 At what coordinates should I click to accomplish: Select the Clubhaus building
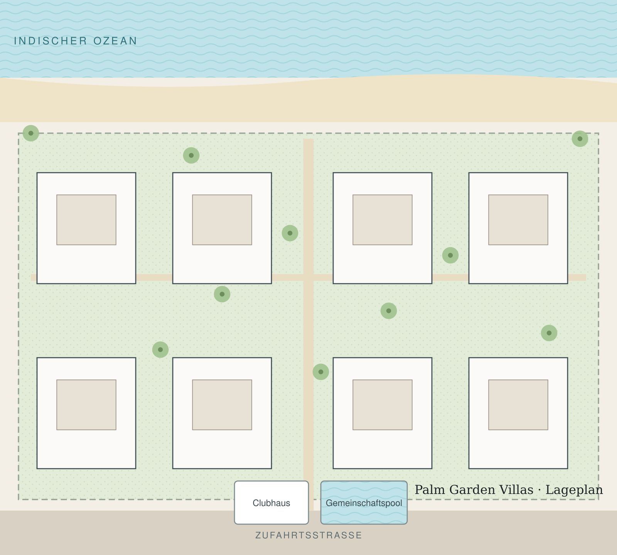(271, 503)
